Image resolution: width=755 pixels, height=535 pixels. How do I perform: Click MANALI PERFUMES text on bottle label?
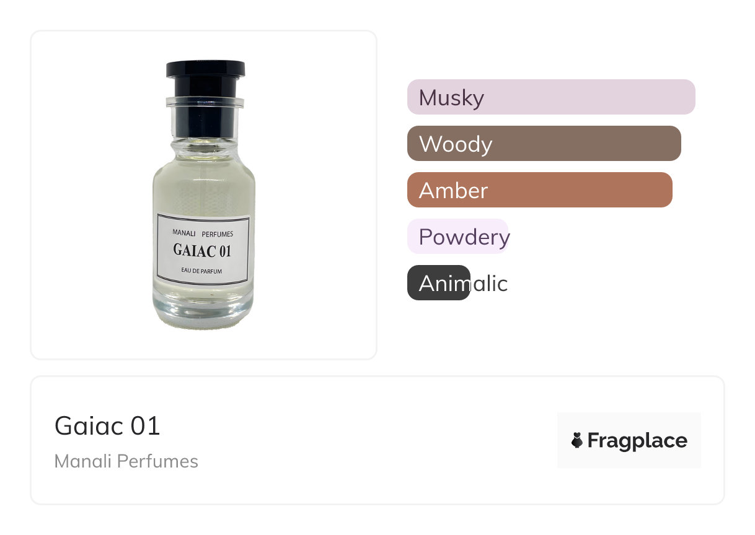(203, 234)
